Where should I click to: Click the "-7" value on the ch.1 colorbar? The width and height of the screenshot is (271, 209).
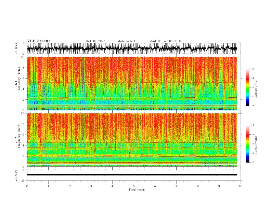click(253, 106)
